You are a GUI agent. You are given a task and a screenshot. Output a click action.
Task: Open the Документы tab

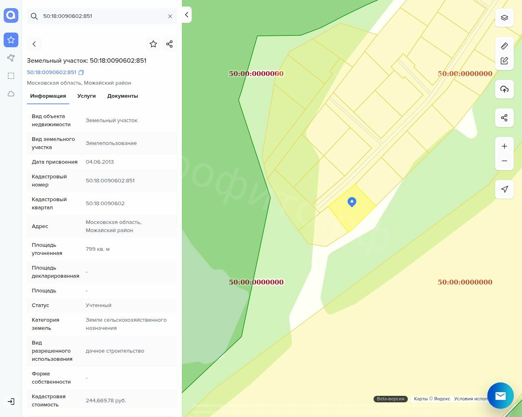(x=122, y=96)
